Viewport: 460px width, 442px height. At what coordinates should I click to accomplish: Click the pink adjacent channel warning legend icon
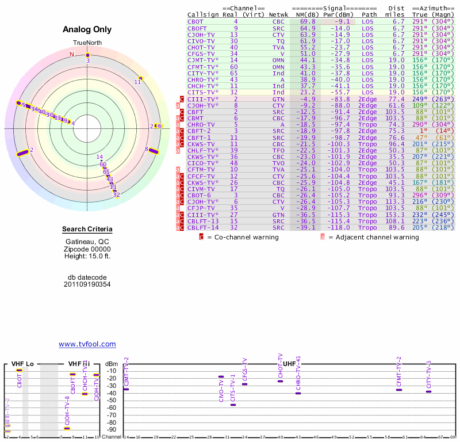[x=323, y=237]
